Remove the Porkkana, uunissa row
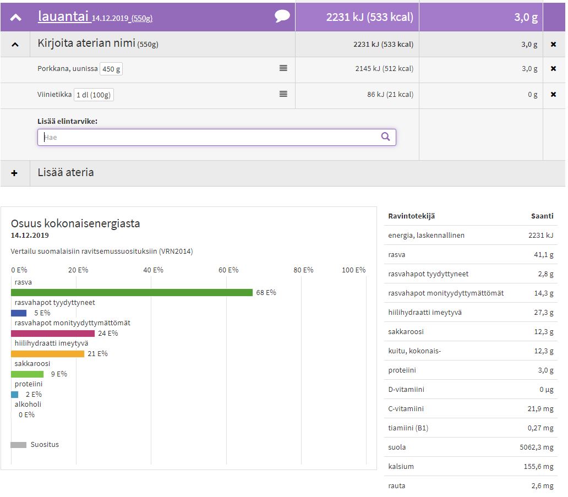568x497 pixels. pyautogui.click(x=553, y=69)
